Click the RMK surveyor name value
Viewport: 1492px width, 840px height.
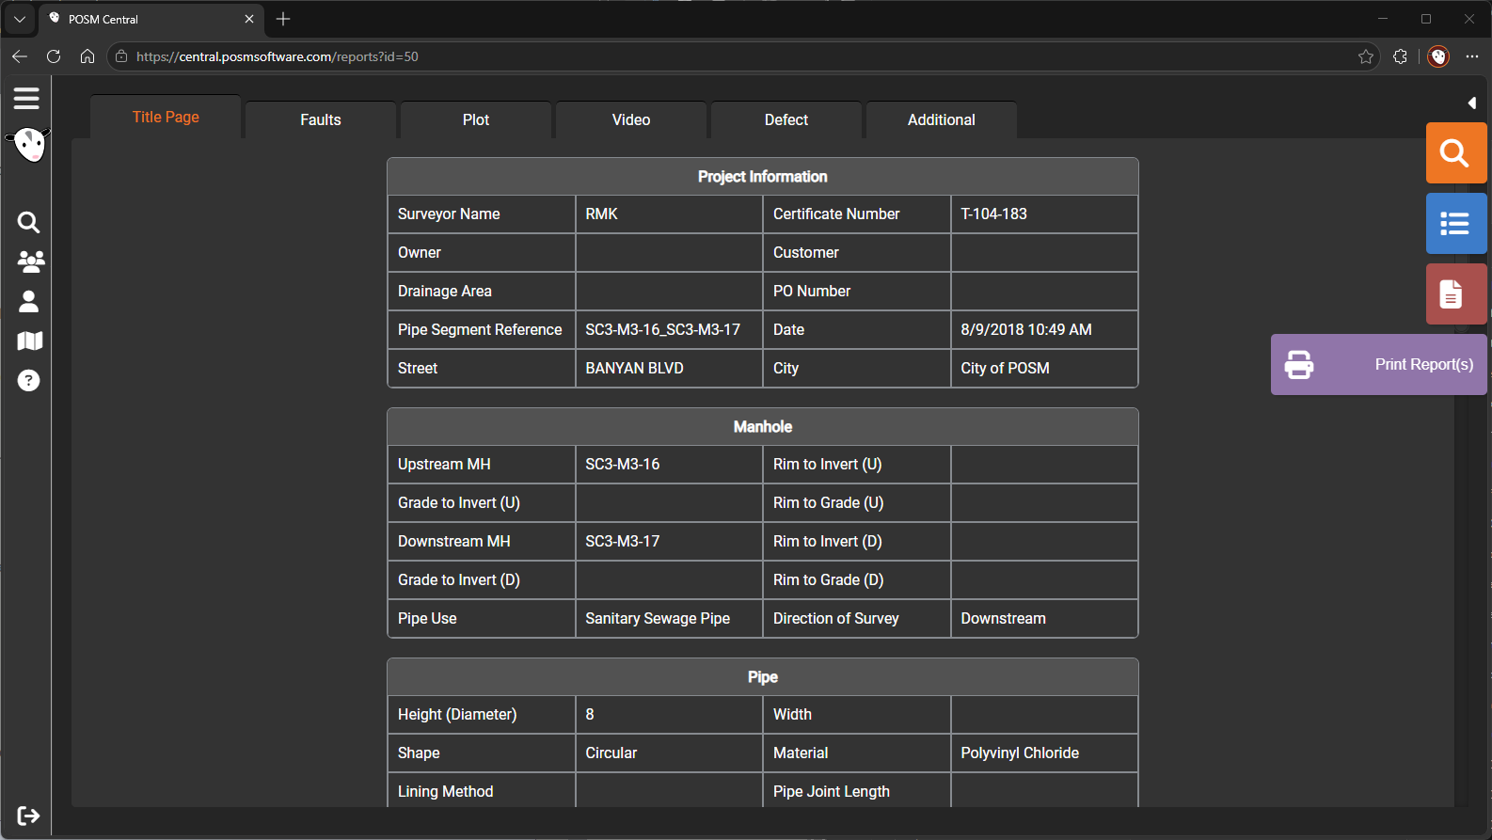[602, 214]
